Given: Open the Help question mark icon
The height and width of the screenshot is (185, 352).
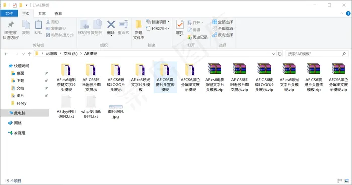Looking at the screenshot, I should pyautogui.click(x=348, y=13).
